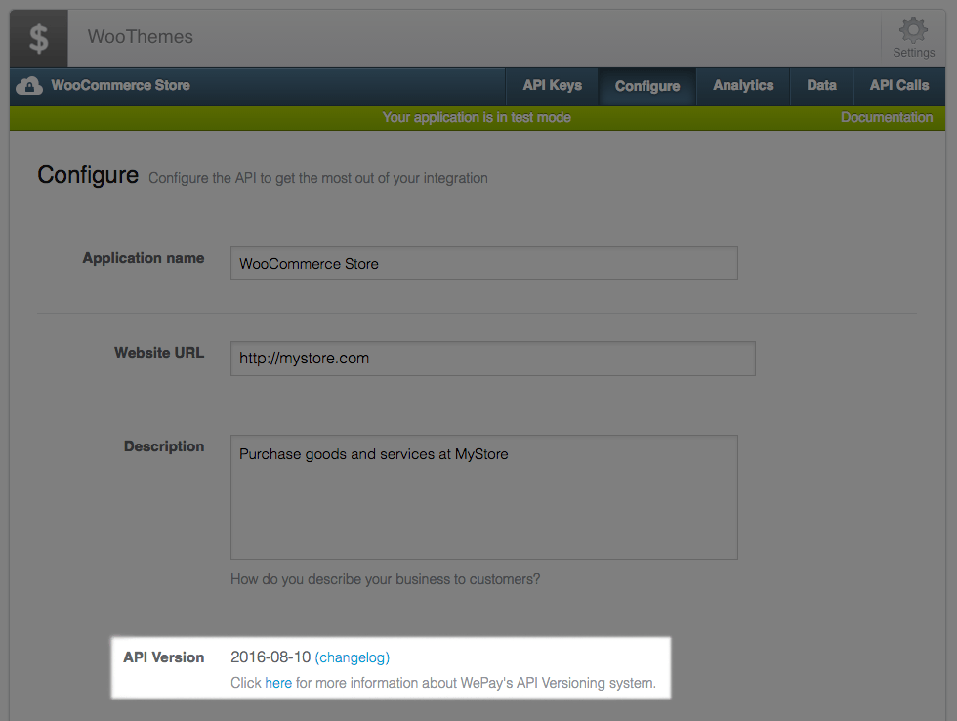
Task: Open the Analytics tab
Action: 742,85
